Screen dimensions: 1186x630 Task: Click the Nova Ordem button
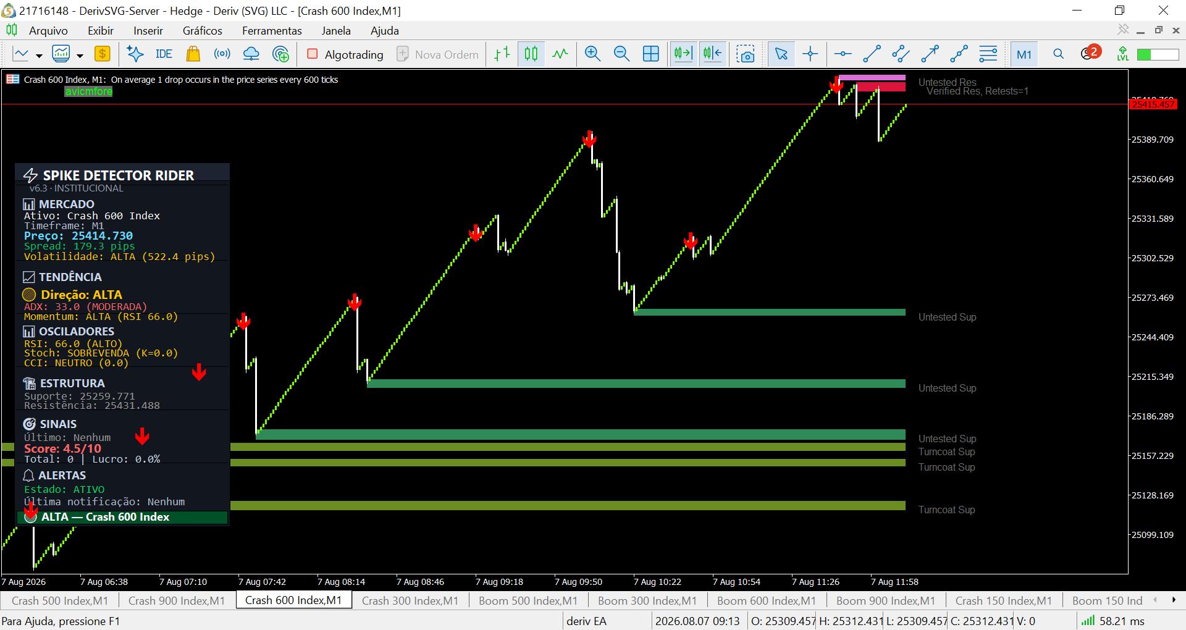click(438, 54)
